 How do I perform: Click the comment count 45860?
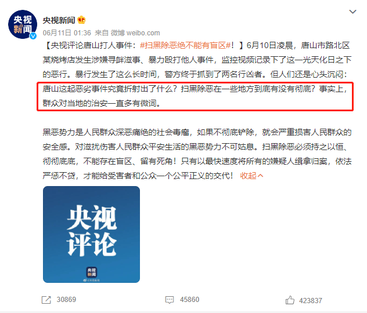coord(189,300)
